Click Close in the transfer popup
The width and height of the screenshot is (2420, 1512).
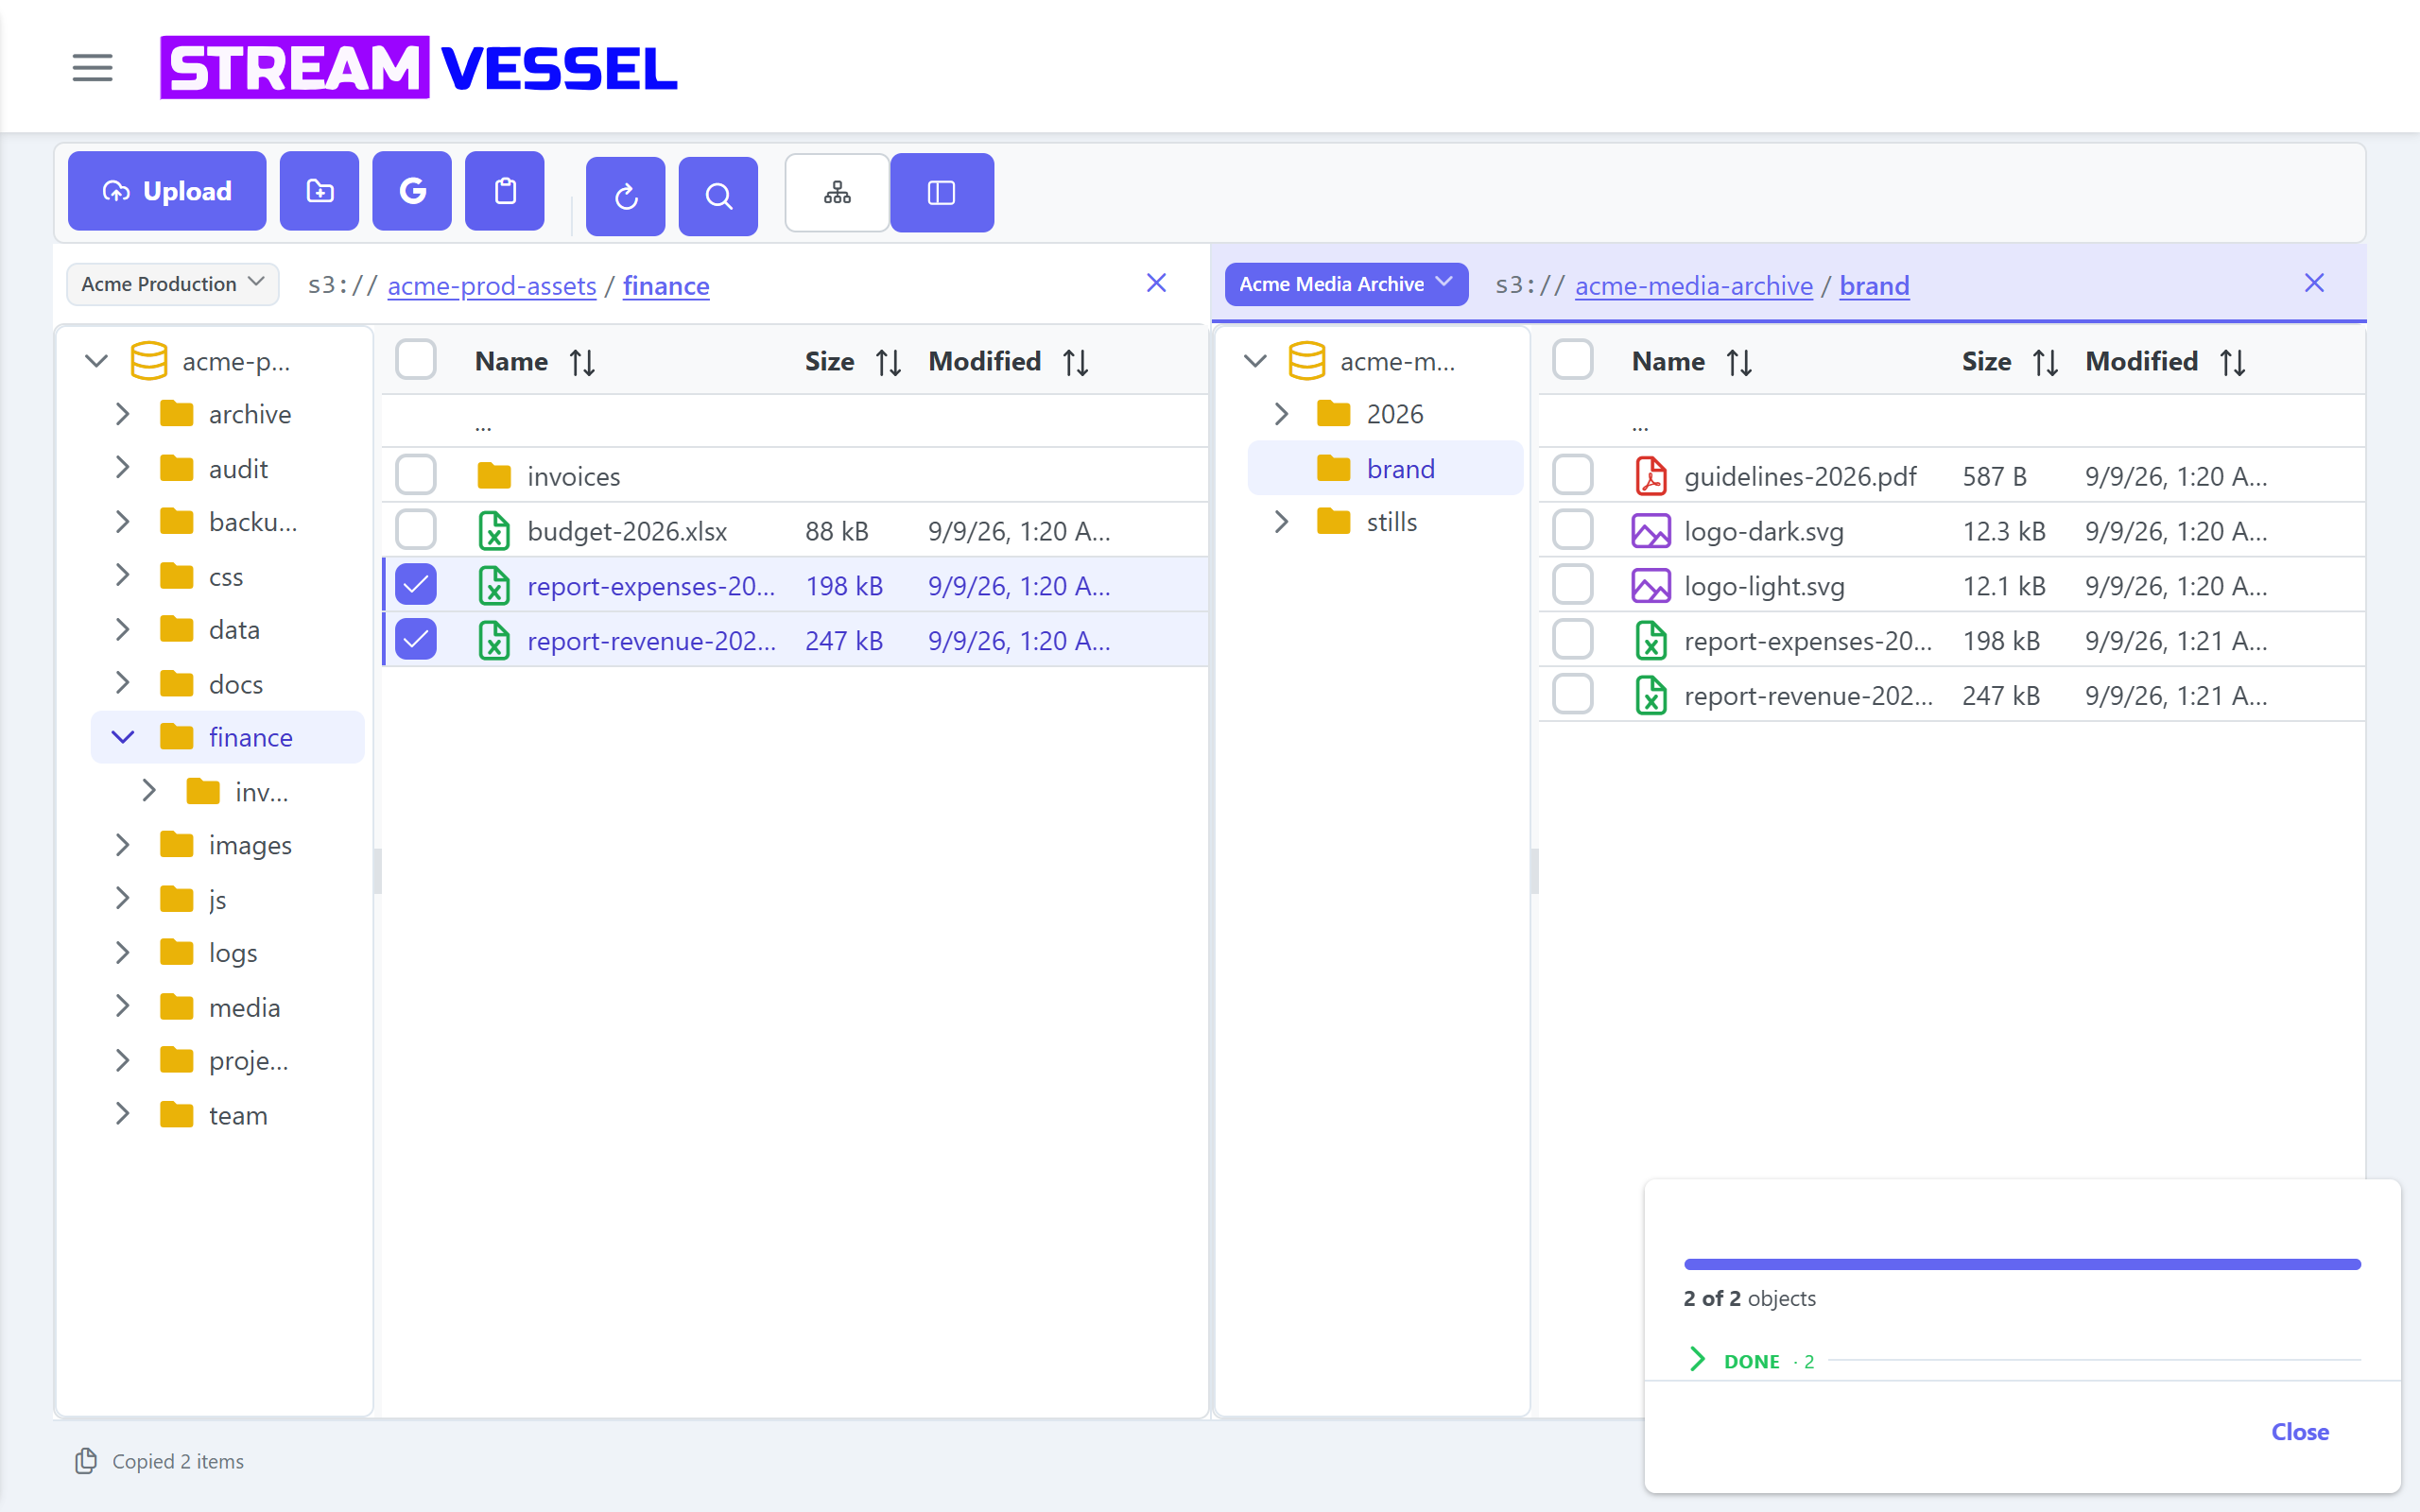coord(2300,1432)
